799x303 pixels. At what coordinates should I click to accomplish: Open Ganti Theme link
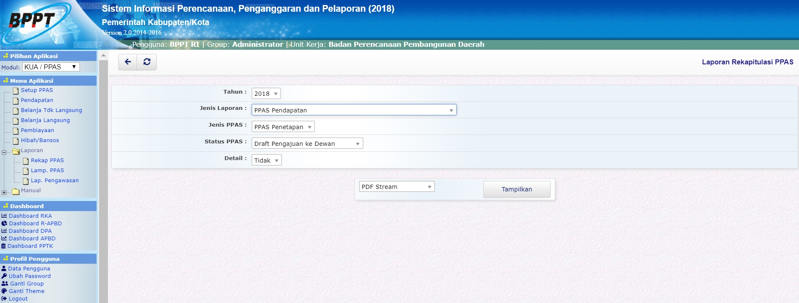26,291
